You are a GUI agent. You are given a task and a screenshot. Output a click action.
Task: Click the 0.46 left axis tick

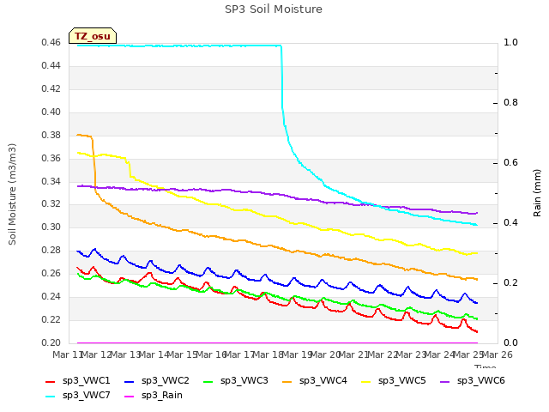pyautogui.click(x=51, y=43)
